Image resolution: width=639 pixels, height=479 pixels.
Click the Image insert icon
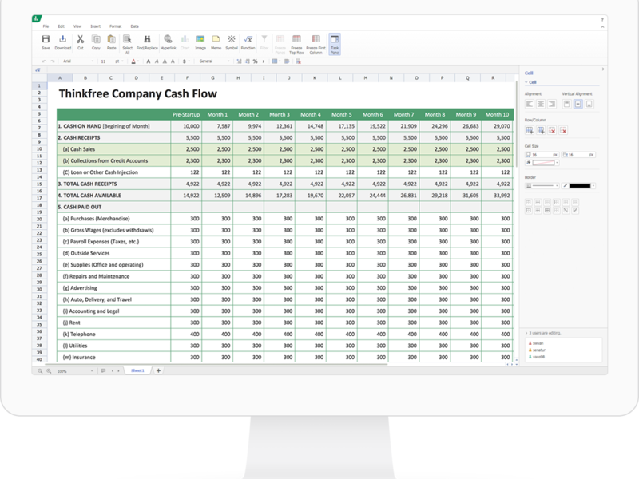(200, 39)
